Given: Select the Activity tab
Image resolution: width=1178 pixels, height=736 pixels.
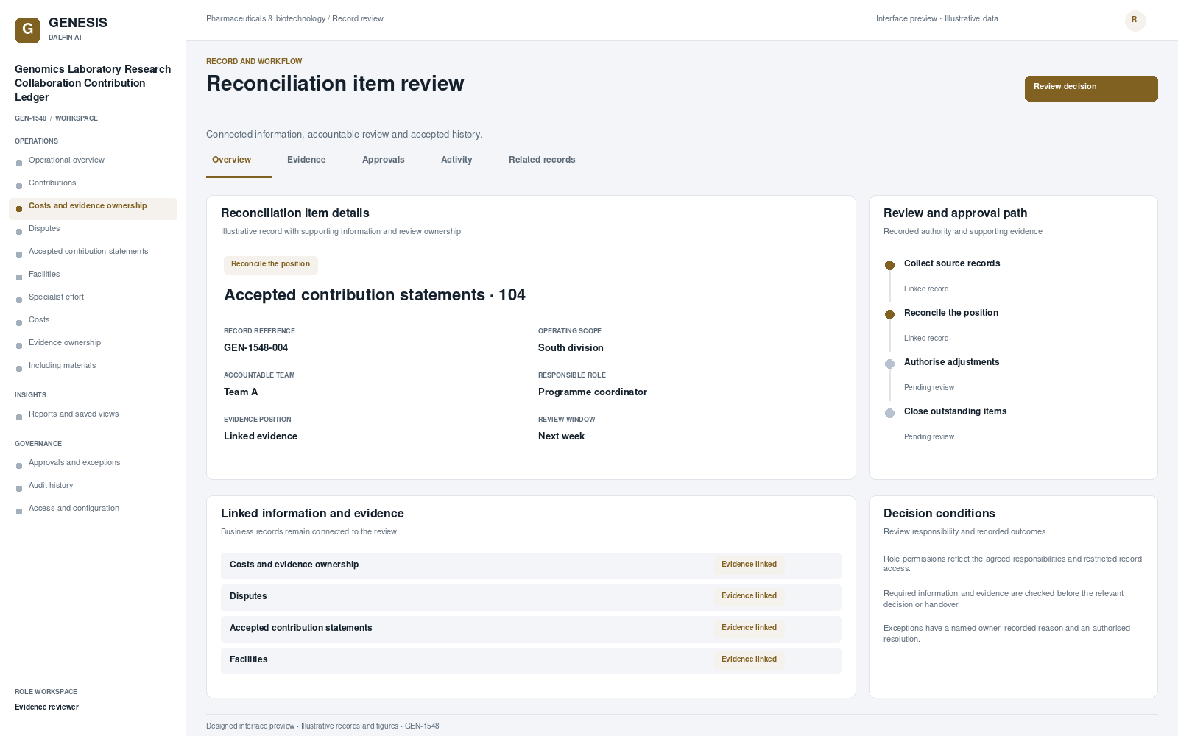Looking at the screenshot, I should pyautogui.click(x=456, y=160).
